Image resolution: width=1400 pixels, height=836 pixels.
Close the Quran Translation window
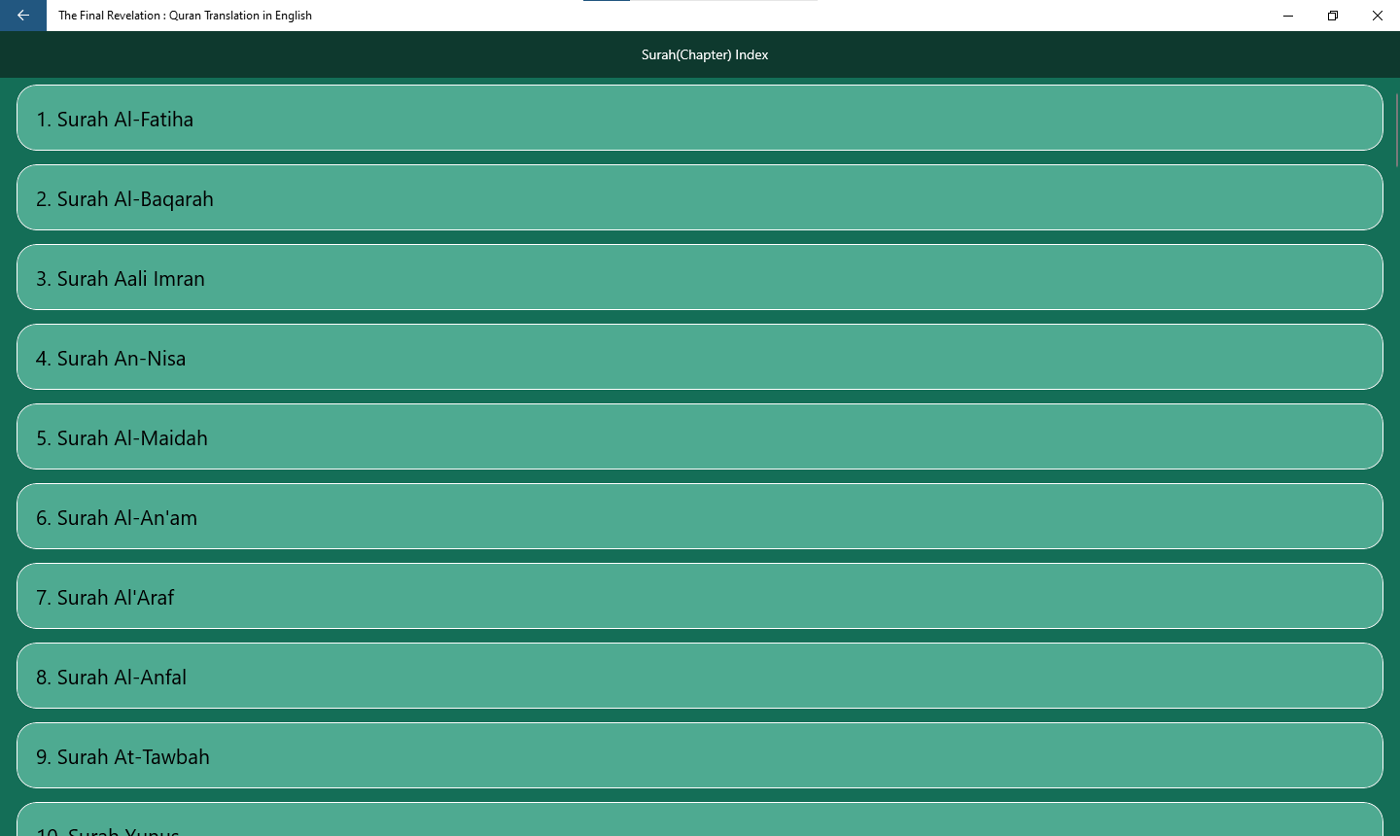(x=1378, y=16)
